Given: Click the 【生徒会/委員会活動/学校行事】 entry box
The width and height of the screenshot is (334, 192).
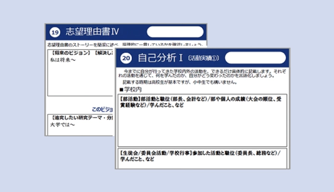Looking at the screenshot, I should click(x=202, y=158).
